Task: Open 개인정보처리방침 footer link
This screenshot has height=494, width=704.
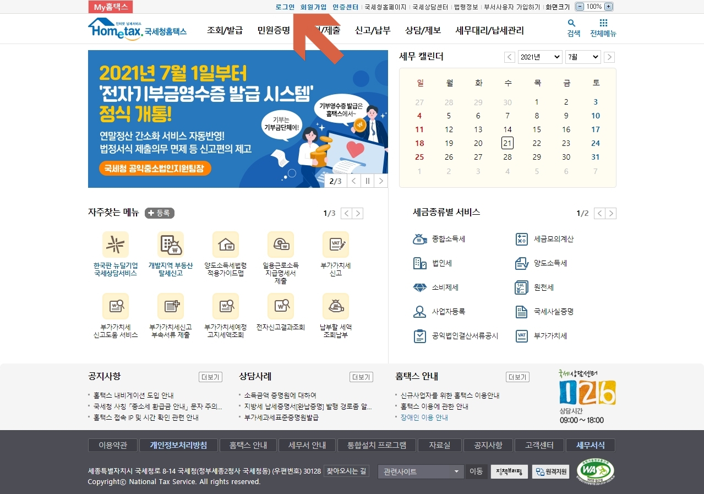Action: (x=178, y=445)
